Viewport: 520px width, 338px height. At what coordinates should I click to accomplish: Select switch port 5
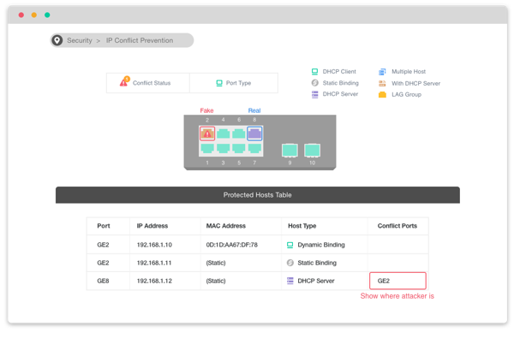(x=239, y=148)
